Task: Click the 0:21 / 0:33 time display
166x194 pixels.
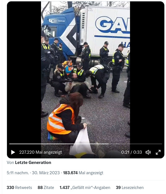Action: 131,152
